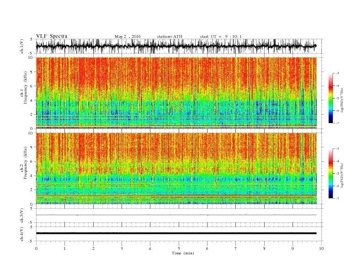Click the "7" tick on the Time axis
This screenshot has height=279, width=362.
pyautogui.click(x=236, y=248)
